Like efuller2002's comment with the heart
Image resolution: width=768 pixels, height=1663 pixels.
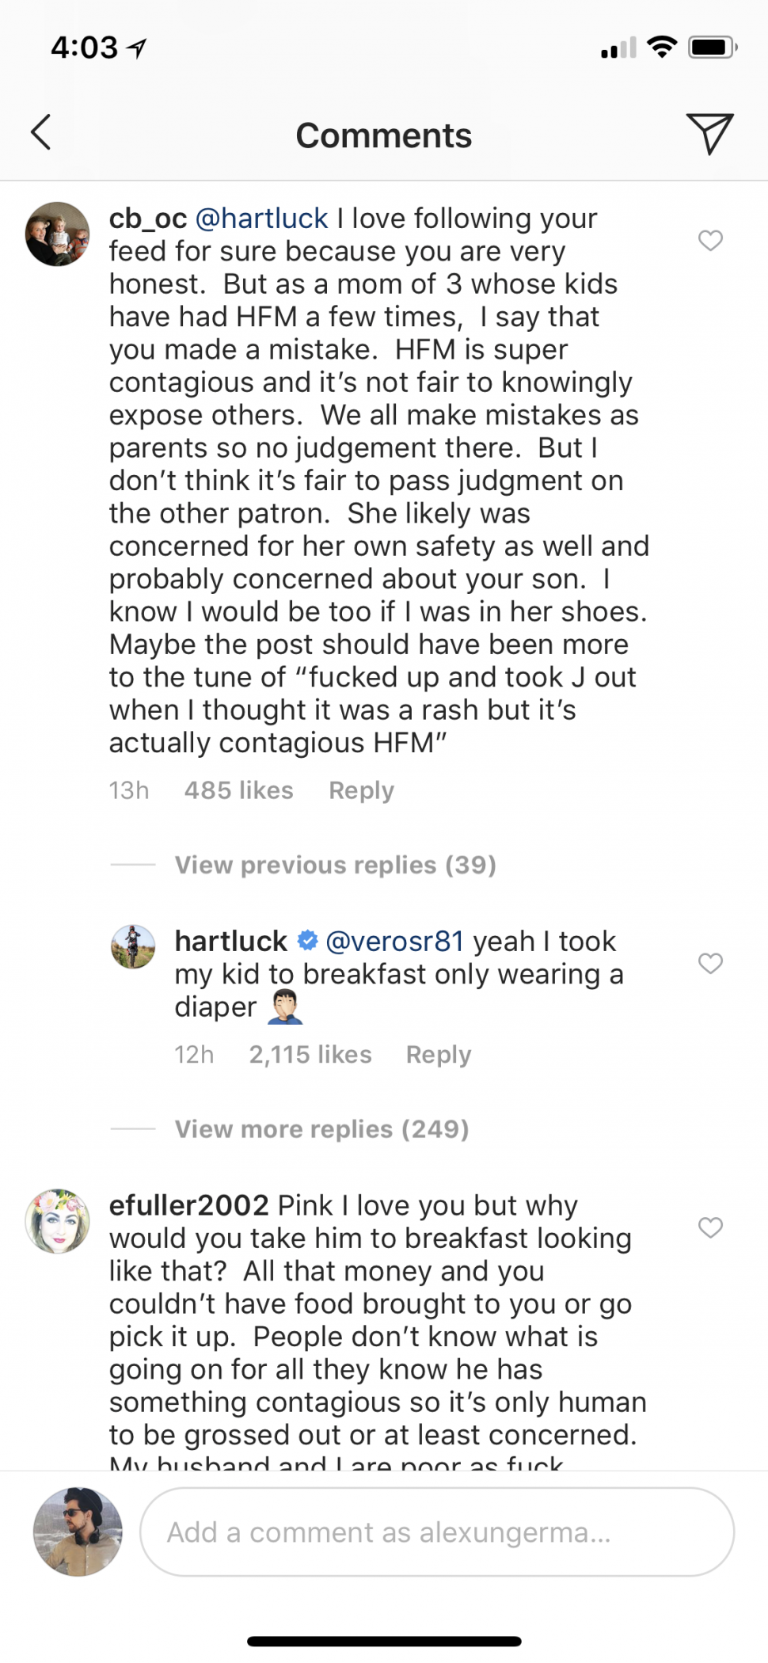point(710,1227)
